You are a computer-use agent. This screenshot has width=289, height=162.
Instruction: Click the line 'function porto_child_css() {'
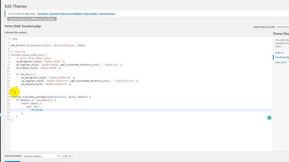pyautogui.click(x=29, y=55)
